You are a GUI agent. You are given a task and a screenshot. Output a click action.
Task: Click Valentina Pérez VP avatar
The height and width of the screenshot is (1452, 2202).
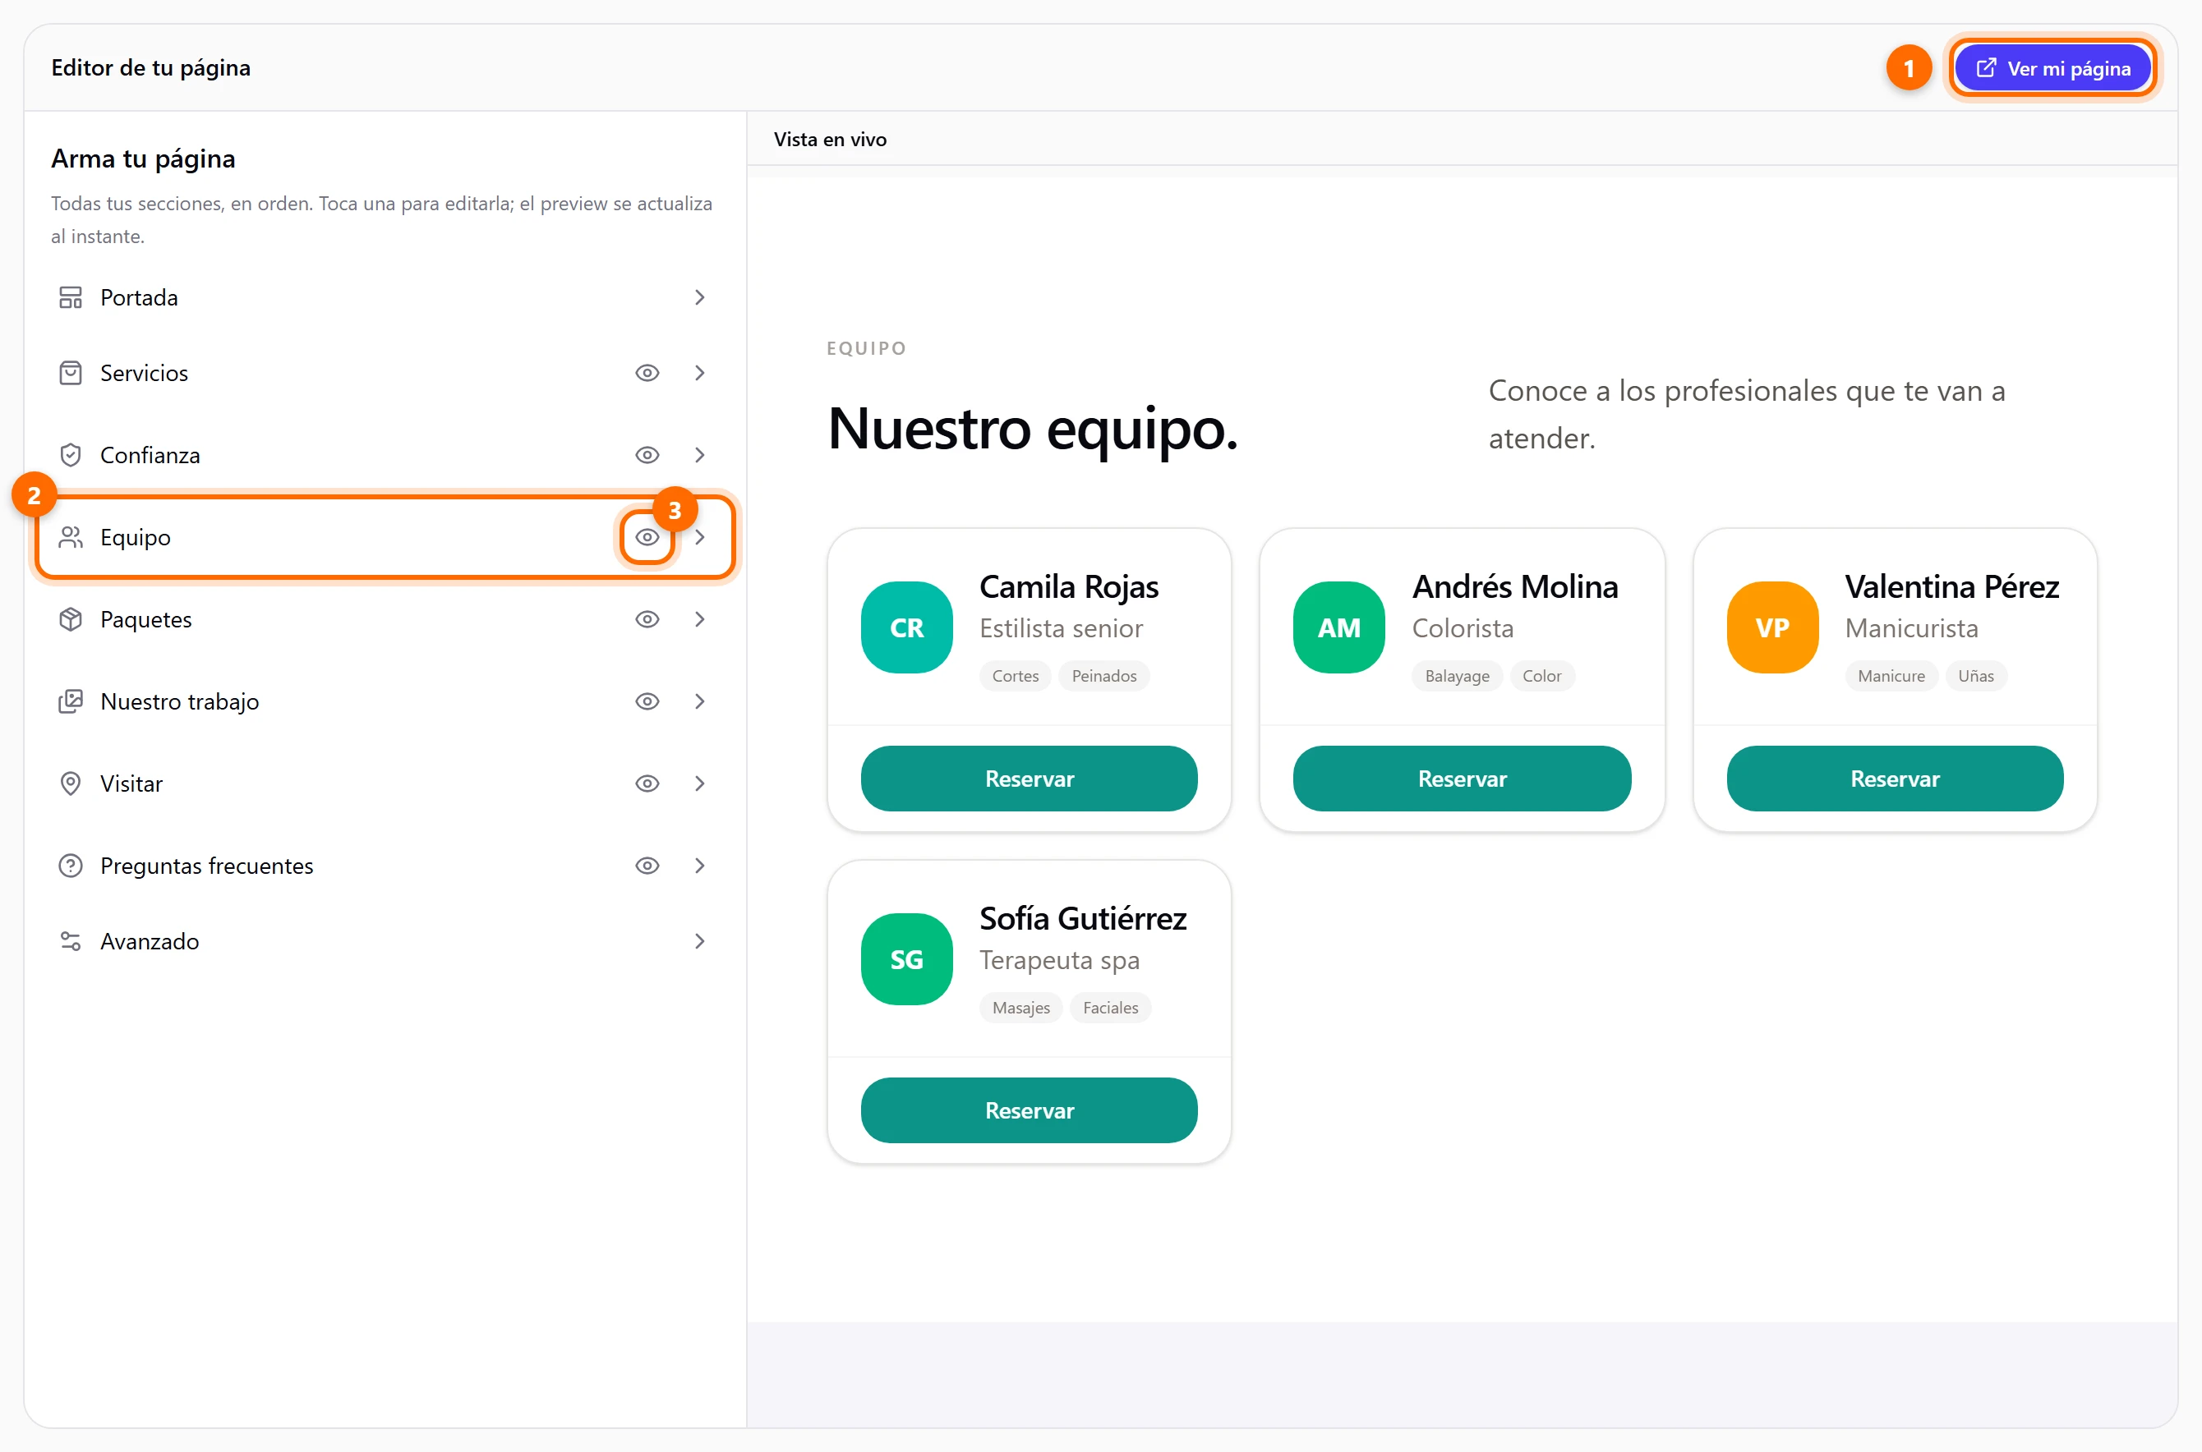1772,627
